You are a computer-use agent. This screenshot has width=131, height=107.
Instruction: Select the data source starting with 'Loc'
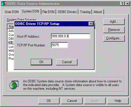[11, 47]
